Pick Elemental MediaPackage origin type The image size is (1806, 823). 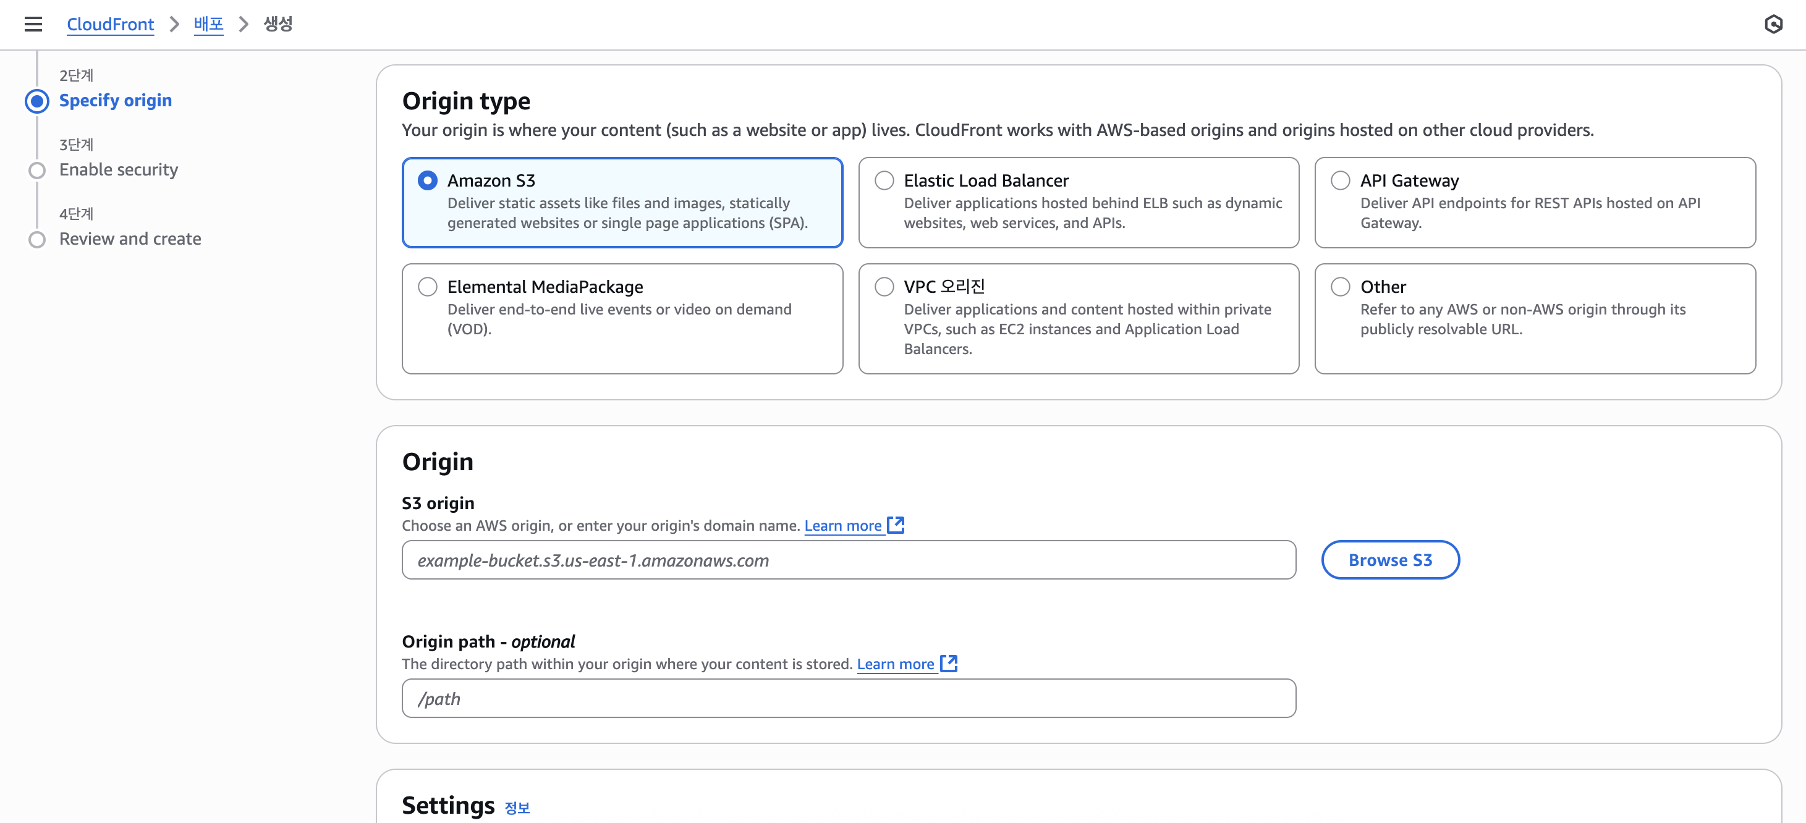[x=428, y=287]
